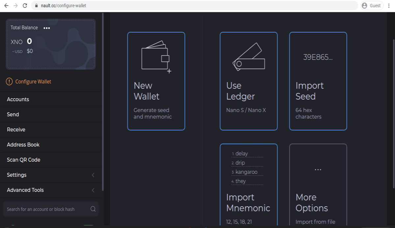Click the three dots next to Total Balance

pos(47,28)
